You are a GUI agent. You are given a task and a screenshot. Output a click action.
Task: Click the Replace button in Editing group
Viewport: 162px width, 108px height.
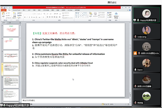(110, 15)
